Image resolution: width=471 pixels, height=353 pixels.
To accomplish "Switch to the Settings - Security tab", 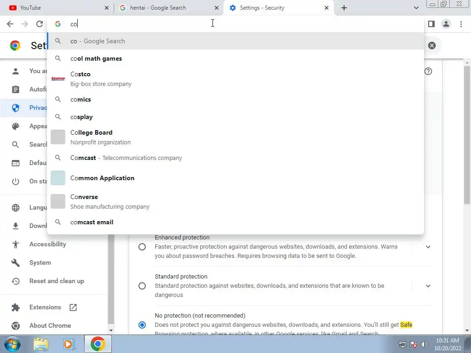I will click(279, 8).
